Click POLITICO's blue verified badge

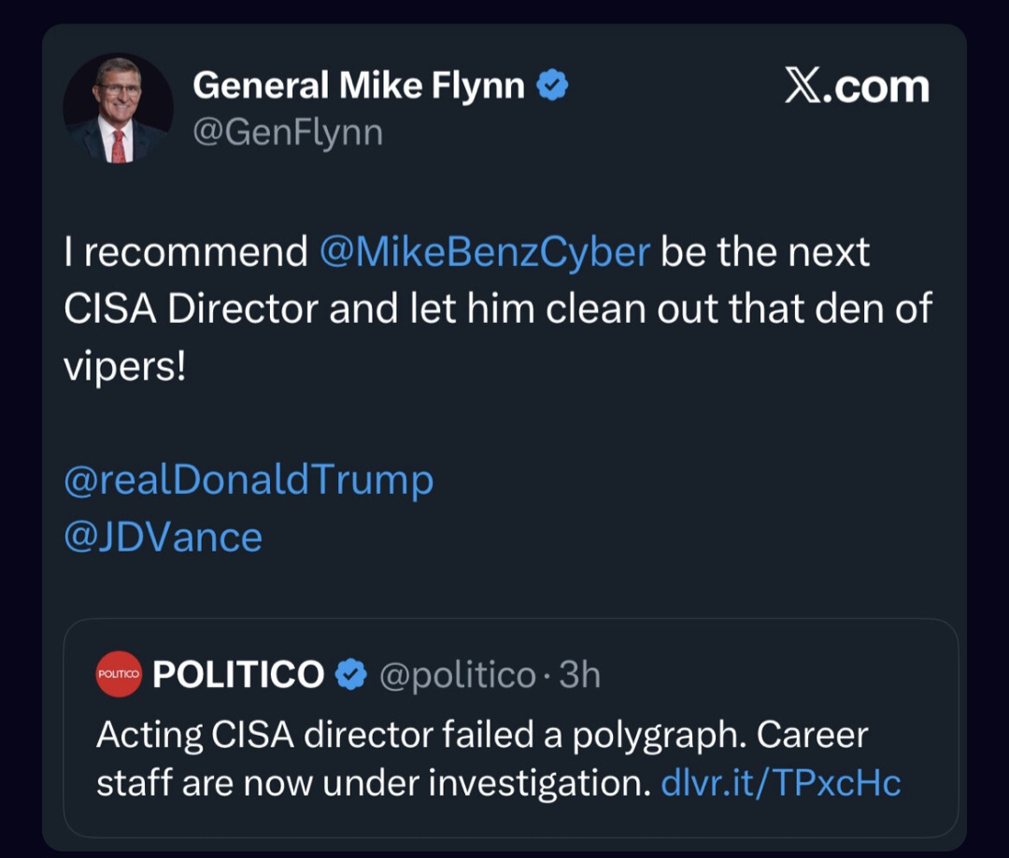[351, 674]
